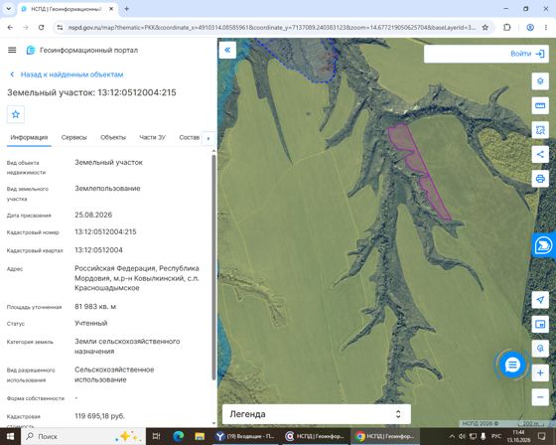This screenshot has width=556, height=445.
Task: Open the Части ЗУ tab
Action: tap(153, 138)
